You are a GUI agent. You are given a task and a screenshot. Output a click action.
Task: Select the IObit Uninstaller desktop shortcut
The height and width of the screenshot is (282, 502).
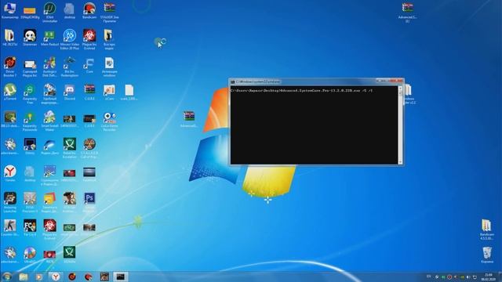(49, 13)
